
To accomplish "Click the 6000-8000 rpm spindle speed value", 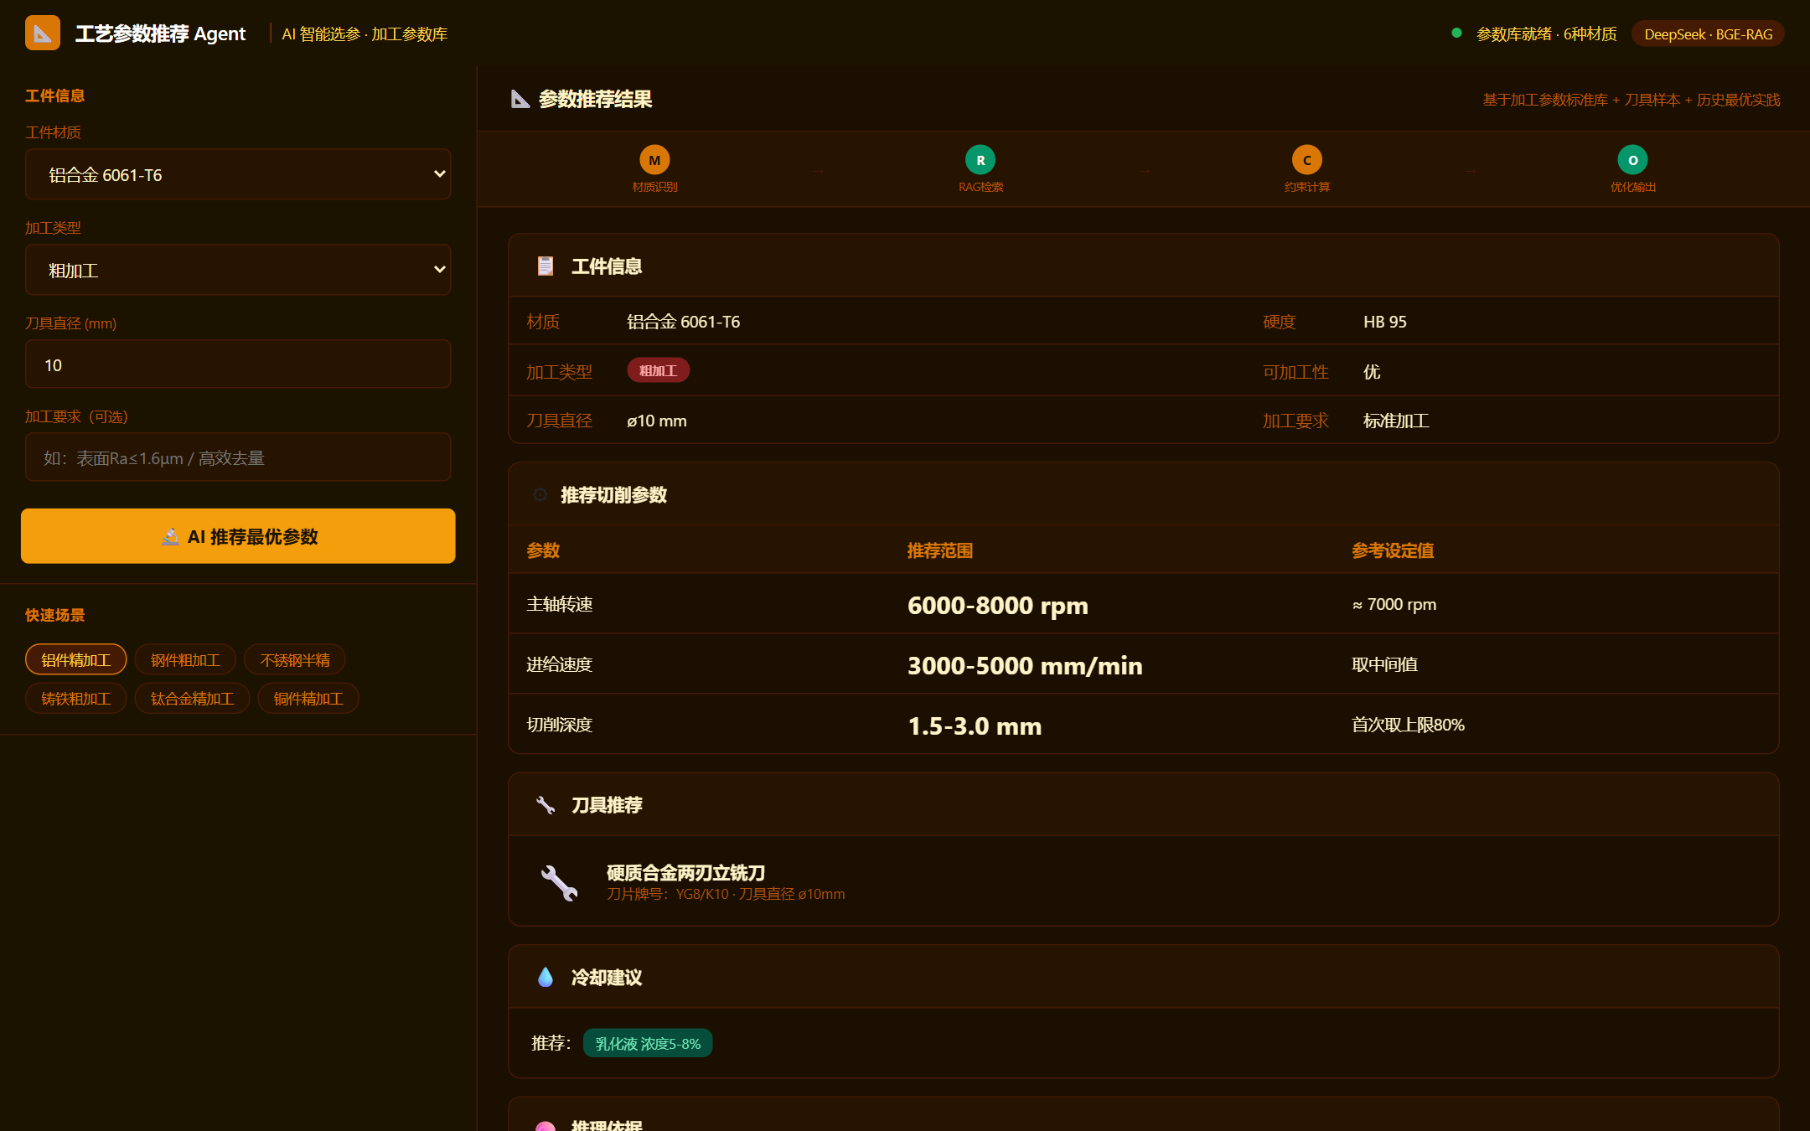I will (998, 605).
